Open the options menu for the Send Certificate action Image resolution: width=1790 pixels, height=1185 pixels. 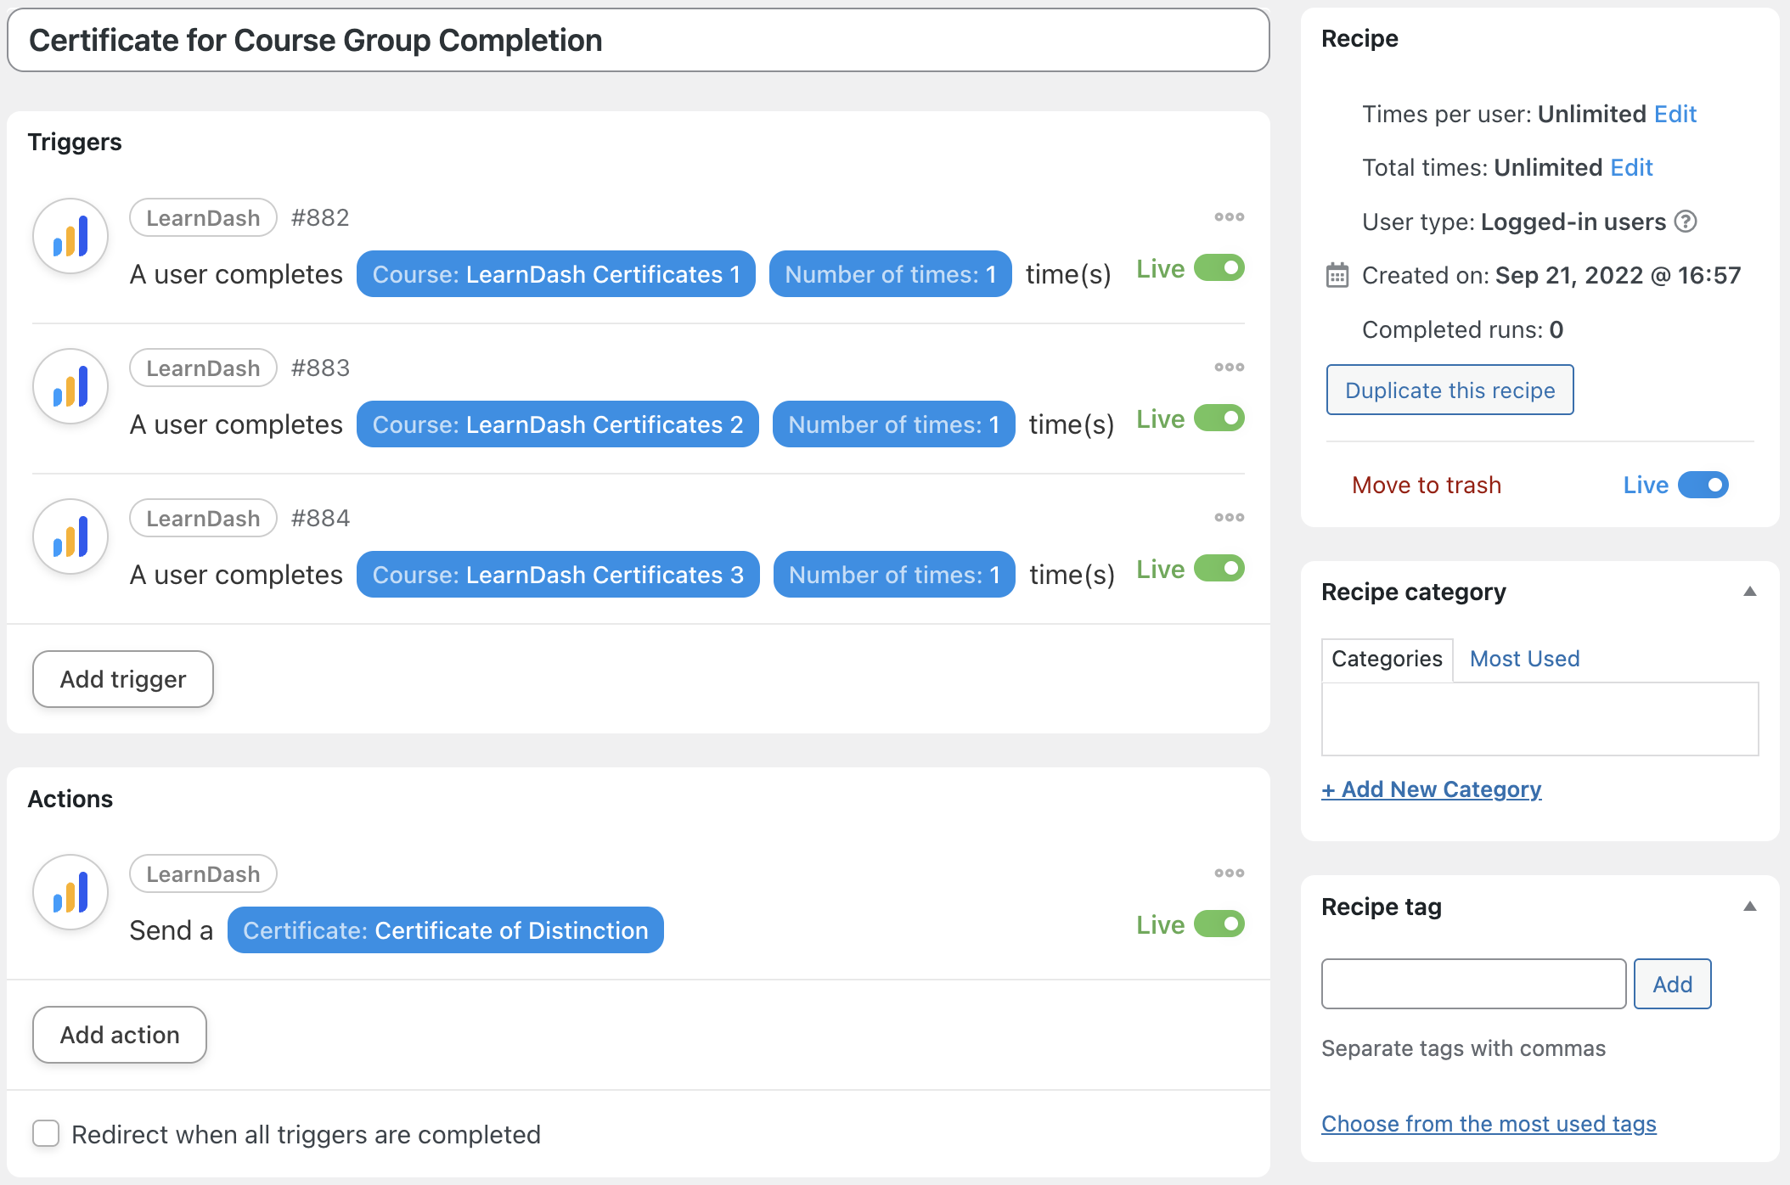pyautogui.click(x=1228, y=873)
